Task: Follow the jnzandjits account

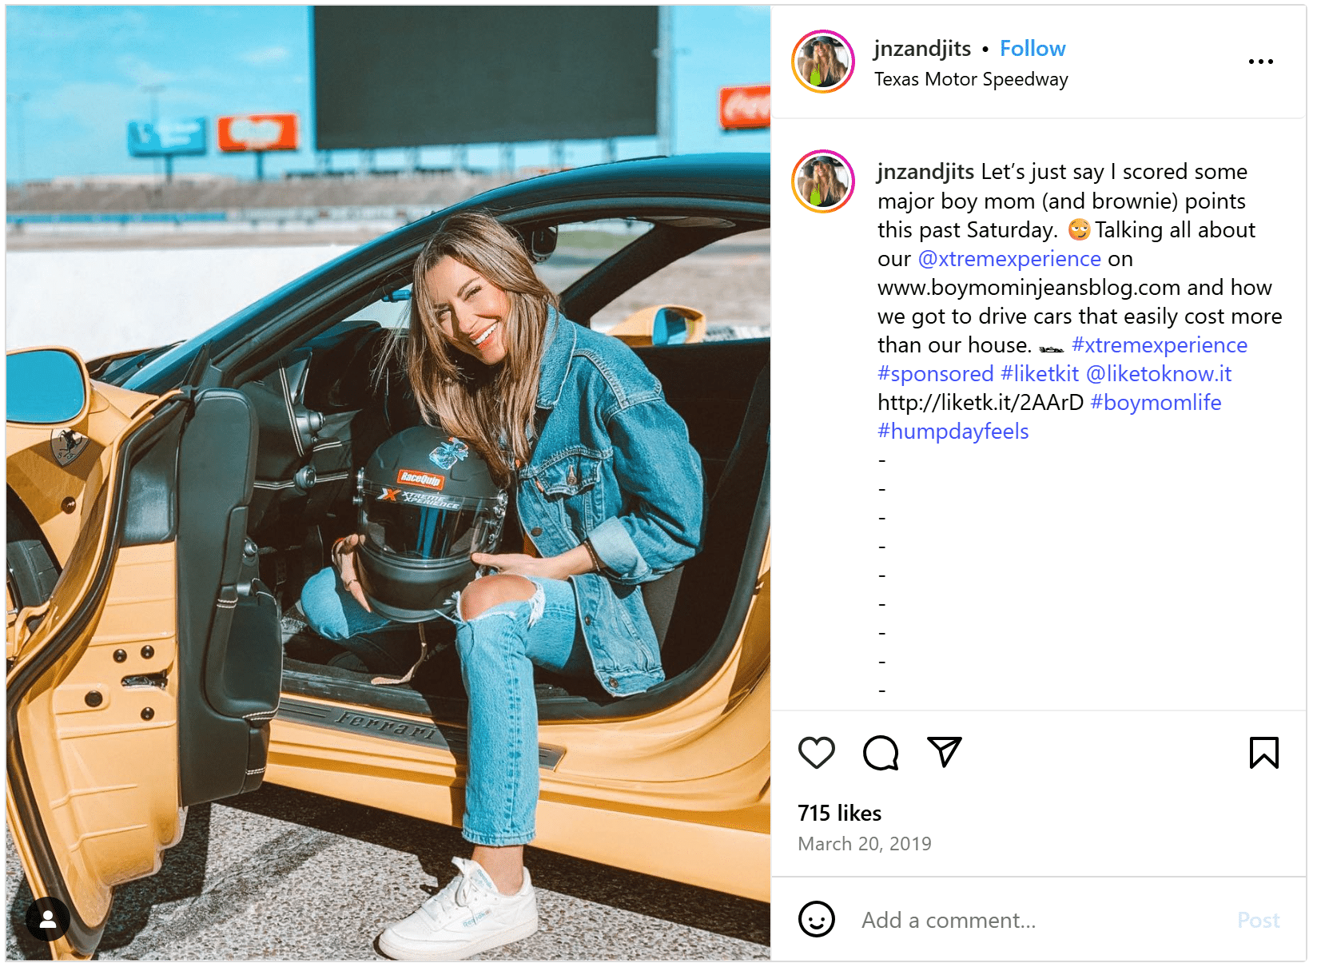Action: [x=1033, y=49]
